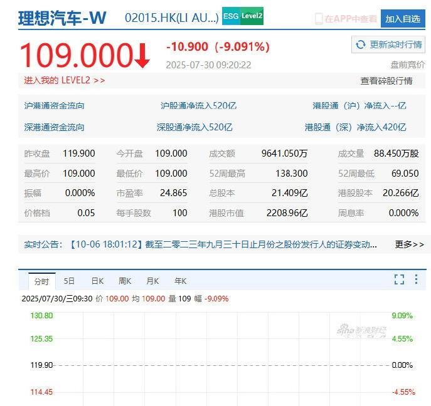Click the 52周最低 value 69.050
The height and width of the screenshot is (406, 431).
click(405, 173)
